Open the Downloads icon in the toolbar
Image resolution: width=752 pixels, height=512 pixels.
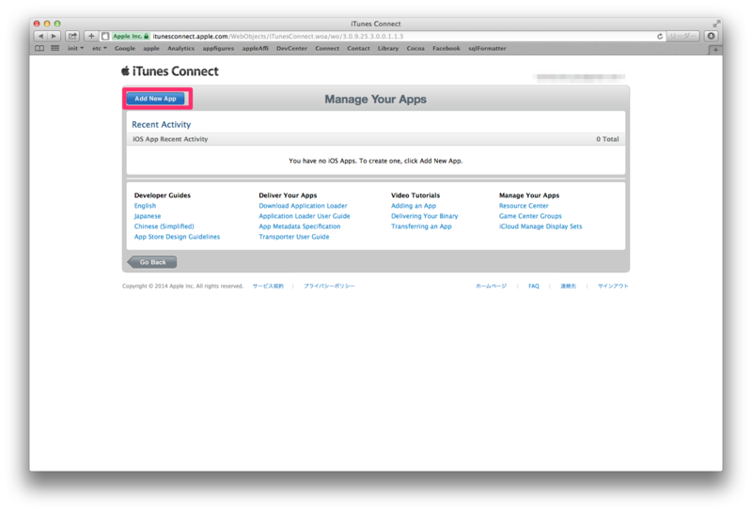[712, 36]
